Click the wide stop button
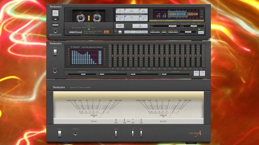 [x=140, y=26]
